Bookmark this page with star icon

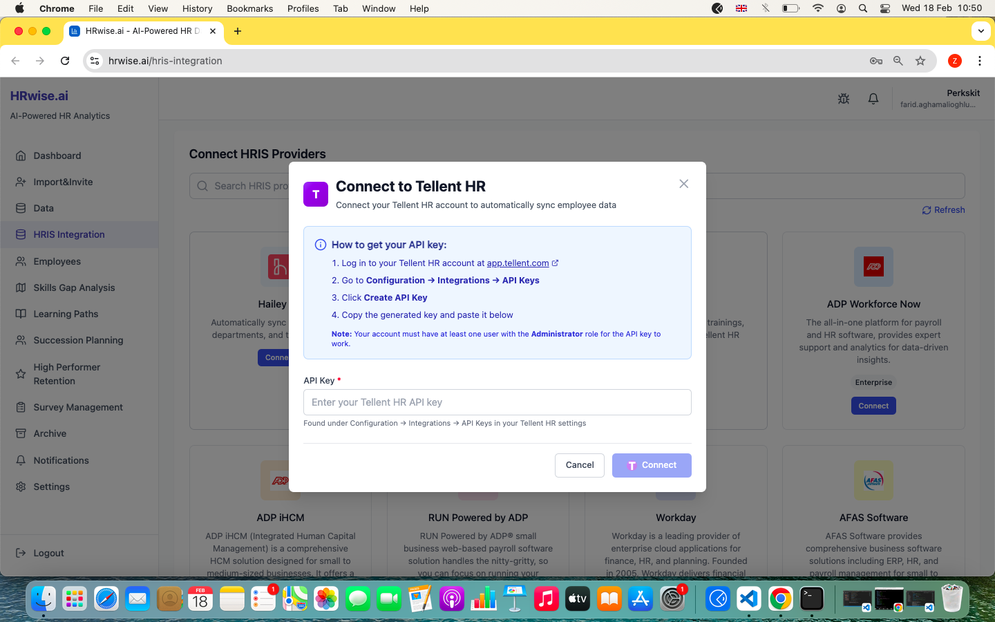(x=920, y=61)
